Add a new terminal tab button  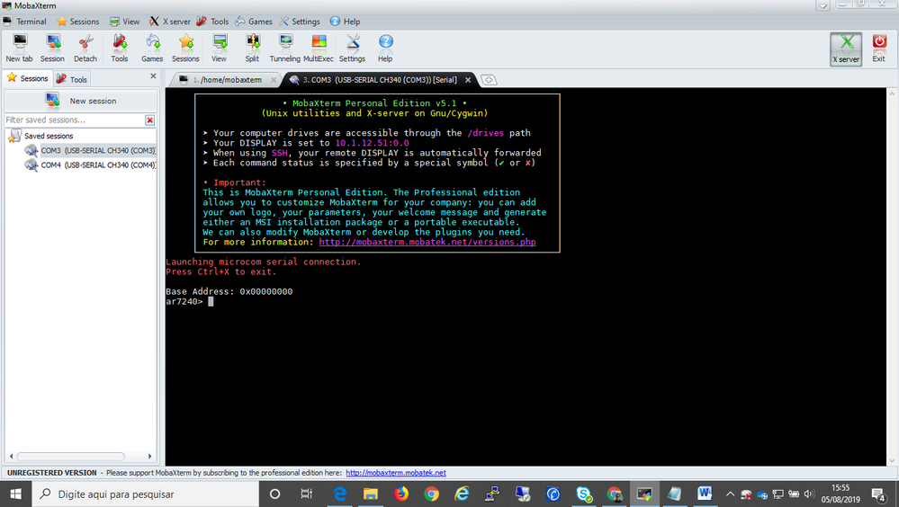click(489, 80)
